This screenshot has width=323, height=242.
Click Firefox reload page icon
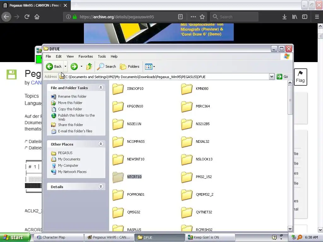pos(27,17)
